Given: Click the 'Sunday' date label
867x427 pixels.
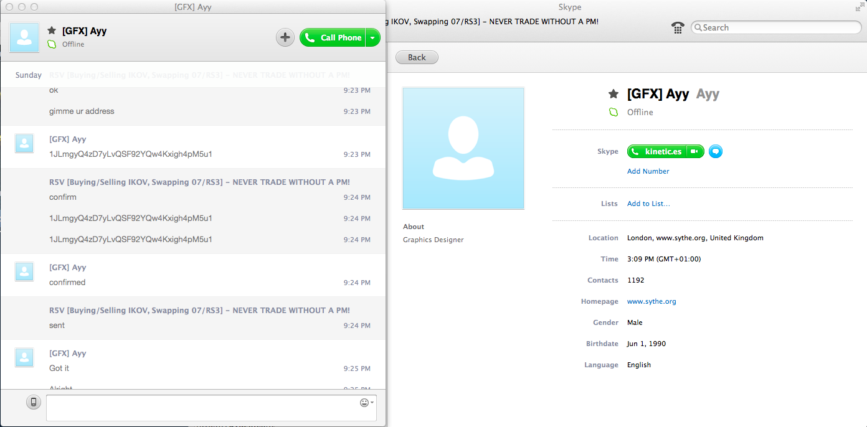Looking at the screenshot, I should 29,75.
